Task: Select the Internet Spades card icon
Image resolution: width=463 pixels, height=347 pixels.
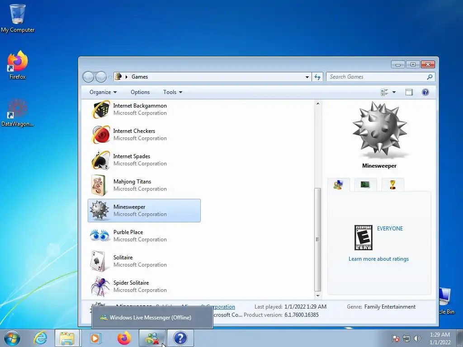Action: coord(100,160)
